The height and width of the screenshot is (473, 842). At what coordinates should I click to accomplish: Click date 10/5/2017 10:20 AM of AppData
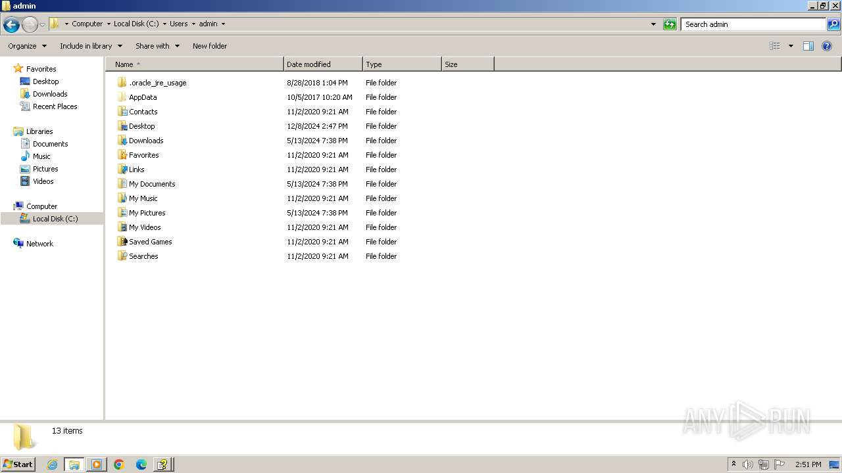(320, 97)
